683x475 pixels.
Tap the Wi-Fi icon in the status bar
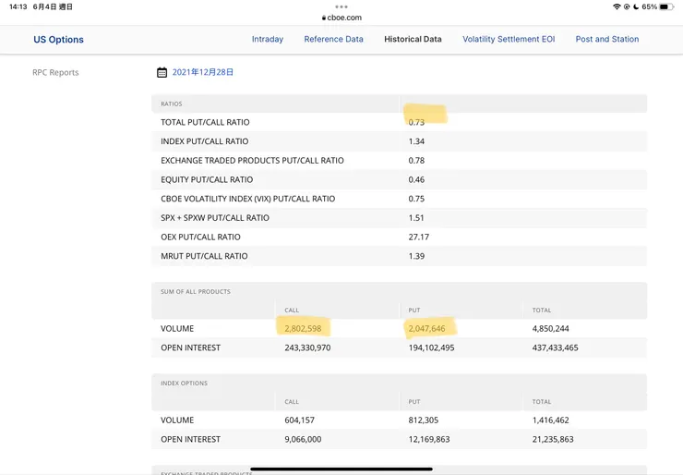tap(616, 6)
